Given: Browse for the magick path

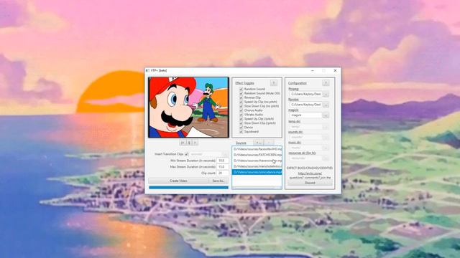Looking at the screenshot, I should (x=326, y=115).
